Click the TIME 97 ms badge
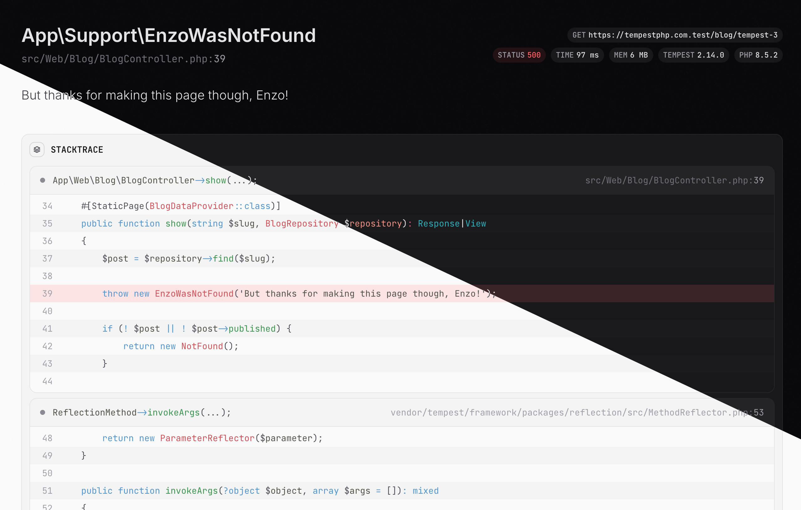This screenshot has height=510, width=801. pos(577,55)
